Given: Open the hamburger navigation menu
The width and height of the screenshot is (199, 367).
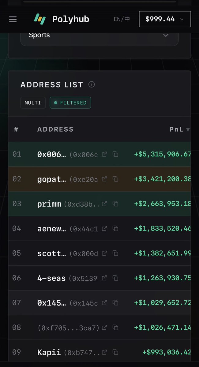Looking at the screenshot, I should coord(13,19).
